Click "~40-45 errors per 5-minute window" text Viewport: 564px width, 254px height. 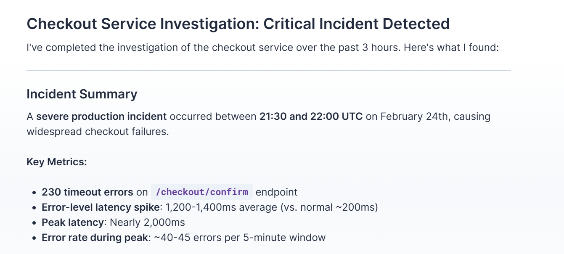coord(240,238)
